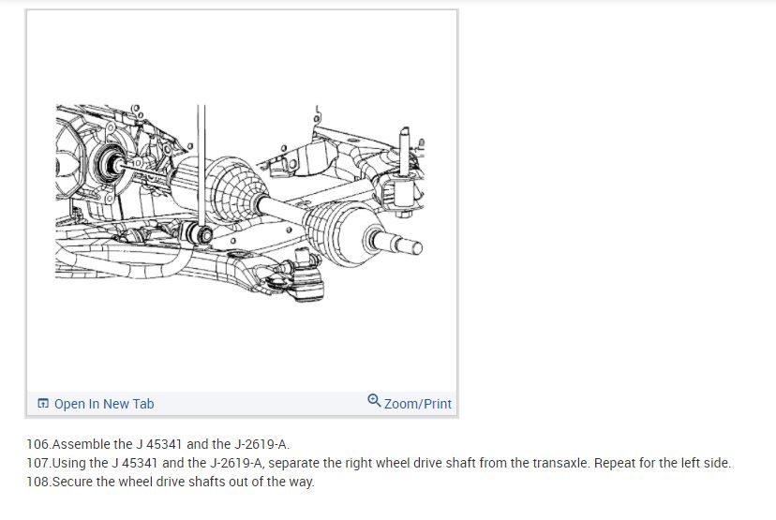Click the gray toolbar strip below the diagram
The width and height of the screenshot is (776, 520).
tap(242, 404)
